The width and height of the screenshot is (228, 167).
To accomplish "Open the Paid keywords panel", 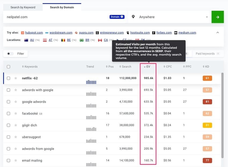I will pyautogui.click(x=205, y=54).
